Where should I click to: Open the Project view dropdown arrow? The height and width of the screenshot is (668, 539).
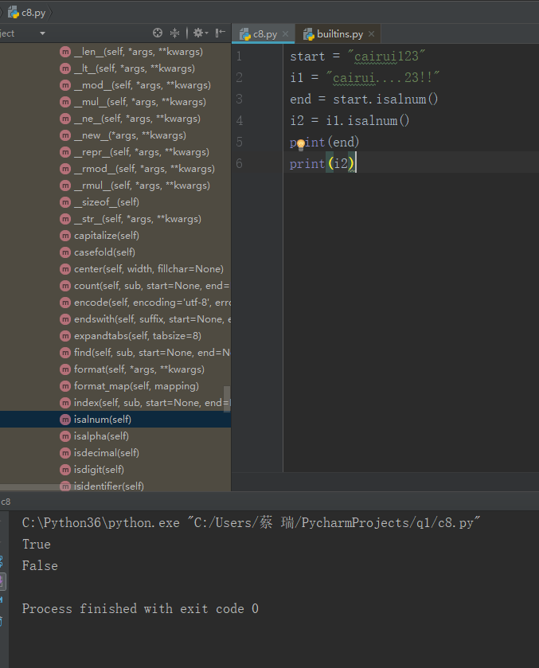(x=43, y=33)
